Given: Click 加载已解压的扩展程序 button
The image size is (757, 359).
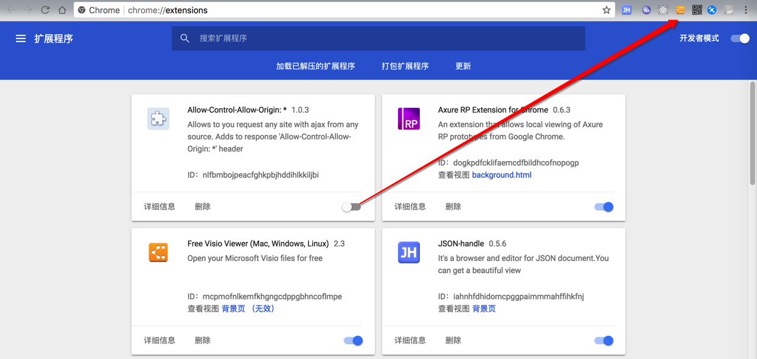Looking at the screenshot, I should [315, 66].
